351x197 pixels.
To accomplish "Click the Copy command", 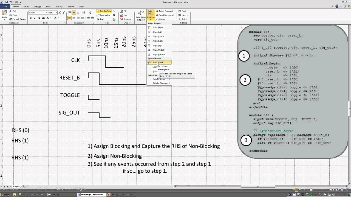I will coord(13,15).
